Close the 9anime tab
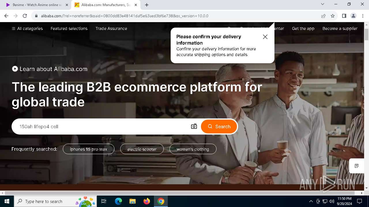 (x=67, y=5)
